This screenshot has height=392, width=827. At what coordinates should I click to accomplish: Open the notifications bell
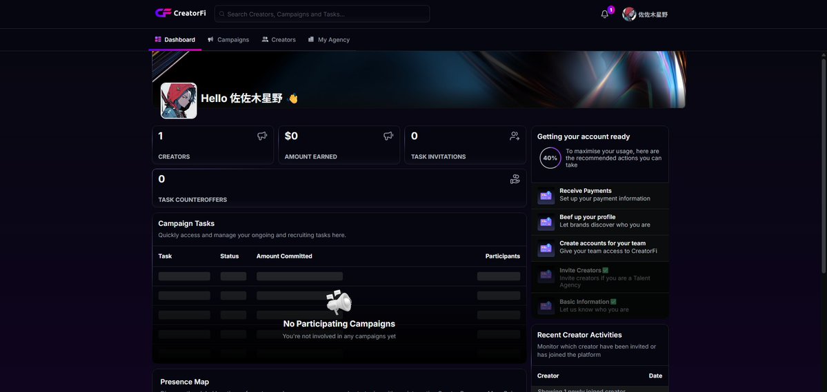605,14
